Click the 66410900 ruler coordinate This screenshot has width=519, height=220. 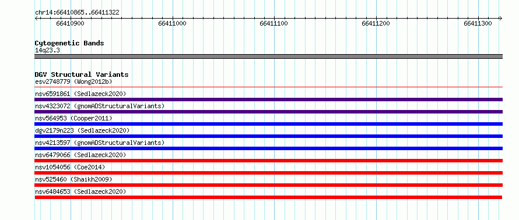tap(70, 23)
